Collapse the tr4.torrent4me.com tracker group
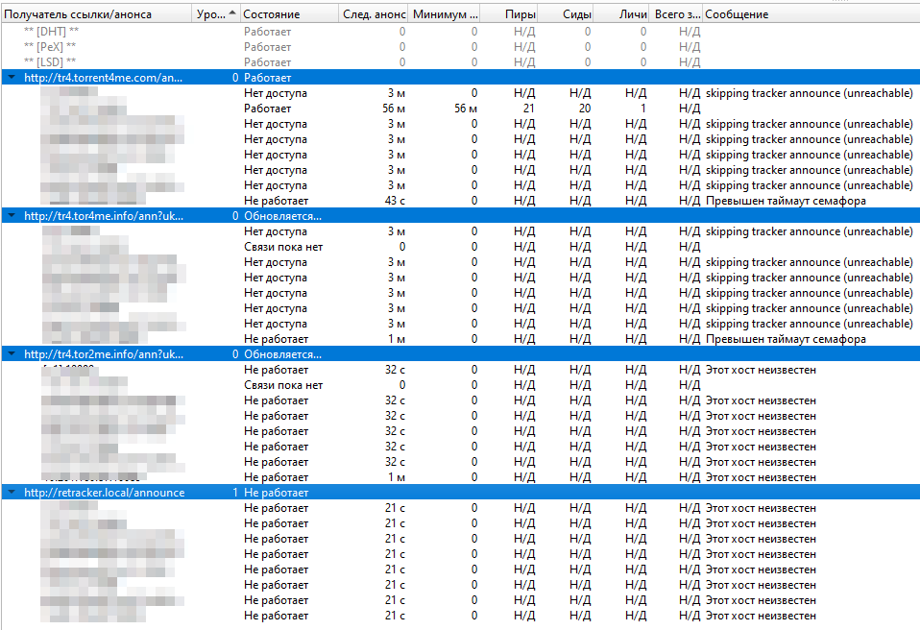The width and height of the screenshot is (920, 630). pyautogui.click(x=11, y=78)
